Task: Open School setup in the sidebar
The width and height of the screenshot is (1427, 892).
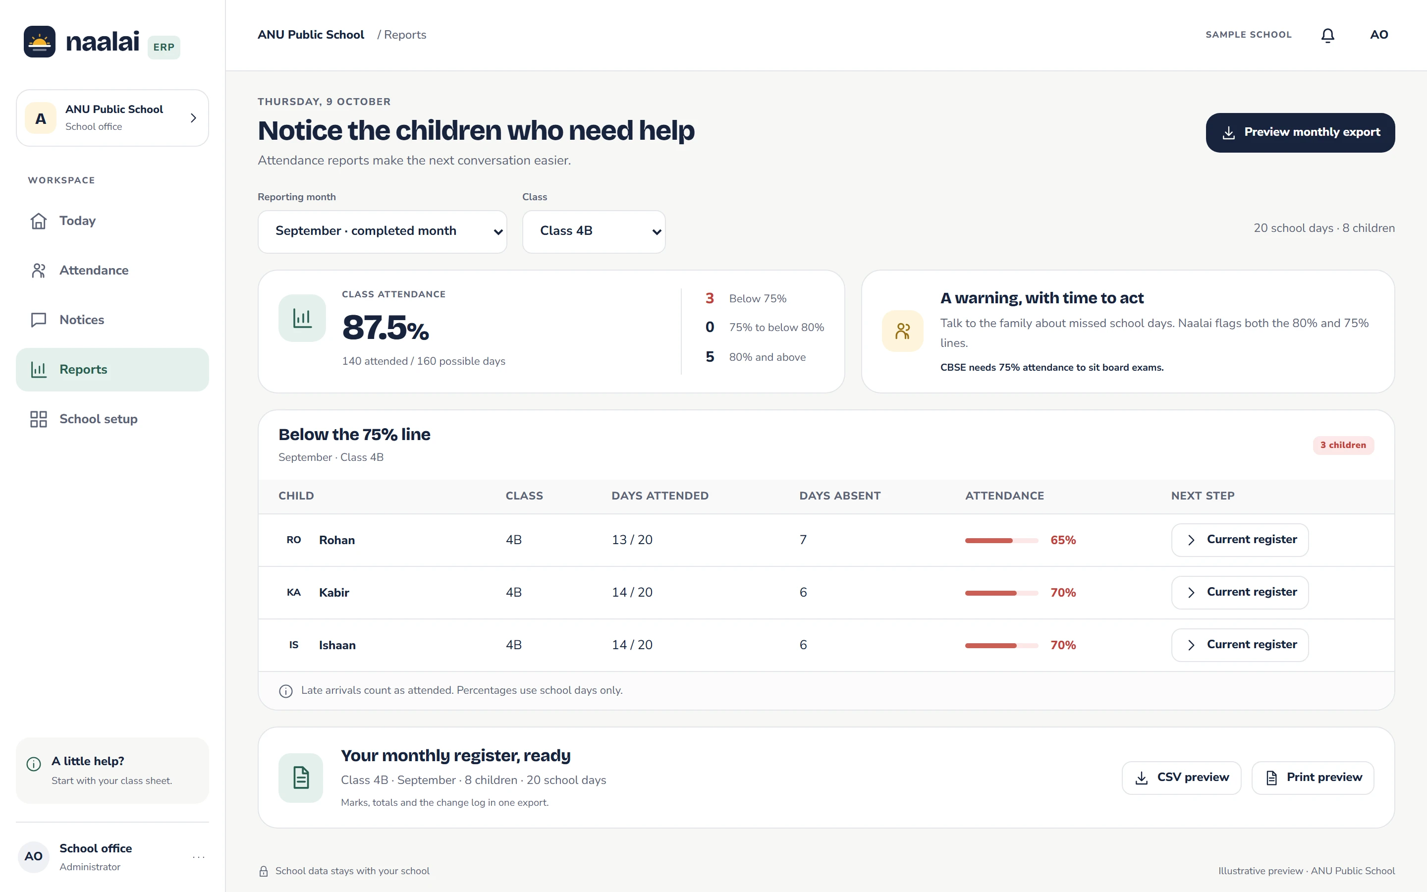Action: (112, 419)
